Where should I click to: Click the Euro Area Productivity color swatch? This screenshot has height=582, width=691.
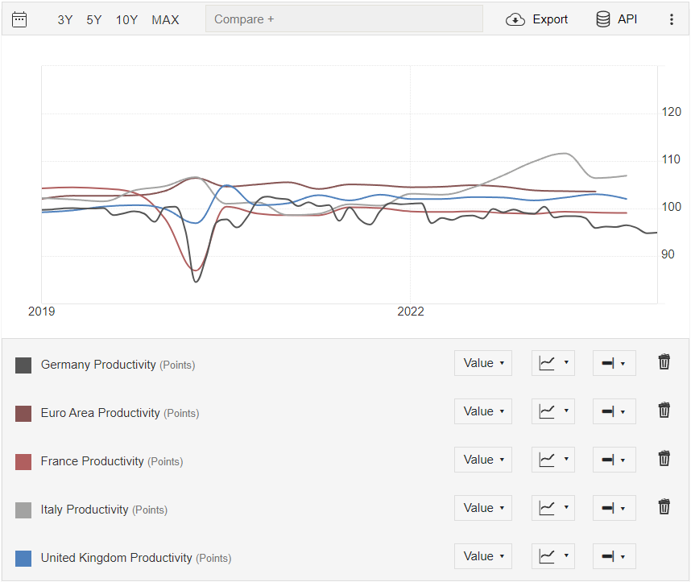pos(23,414)
